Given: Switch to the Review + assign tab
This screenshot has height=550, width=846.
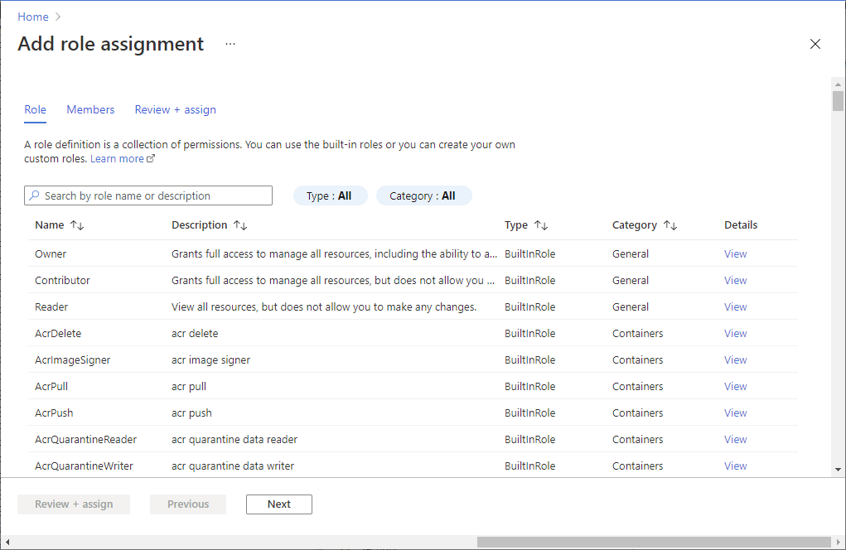Looking at the screenshot, I should (x=175, y=109).
